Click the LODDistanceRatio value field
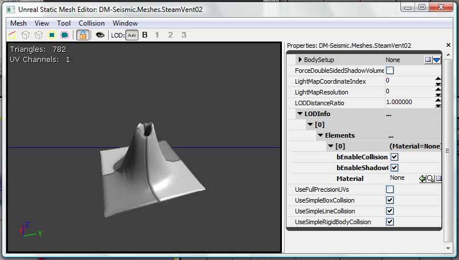Screen dimensions: 459x260 [407, 103]
